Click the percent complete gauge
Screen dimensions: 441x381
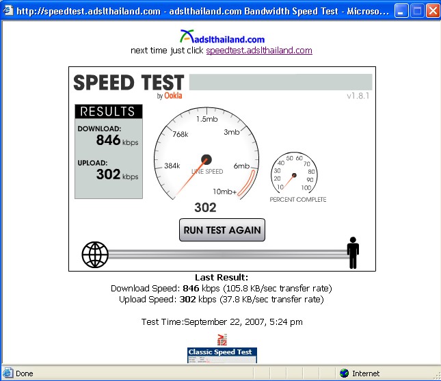(294, 173)
